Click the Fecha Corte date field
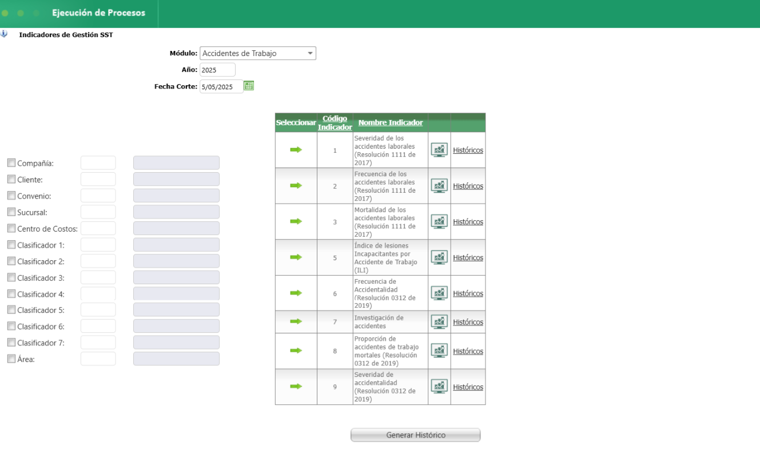Screen dimensions: 760x450 (221, 87)
